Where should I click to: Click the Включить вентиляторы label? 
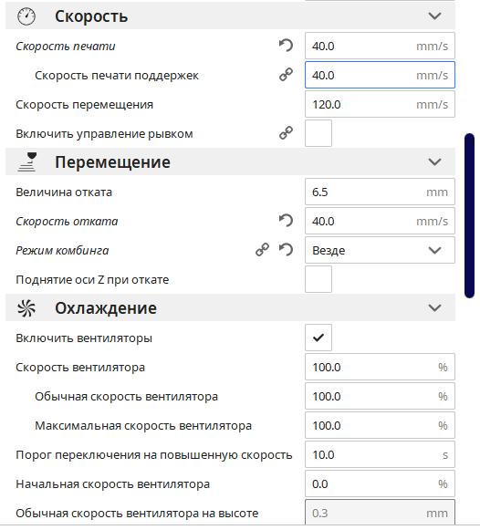(x=84, y=338)
